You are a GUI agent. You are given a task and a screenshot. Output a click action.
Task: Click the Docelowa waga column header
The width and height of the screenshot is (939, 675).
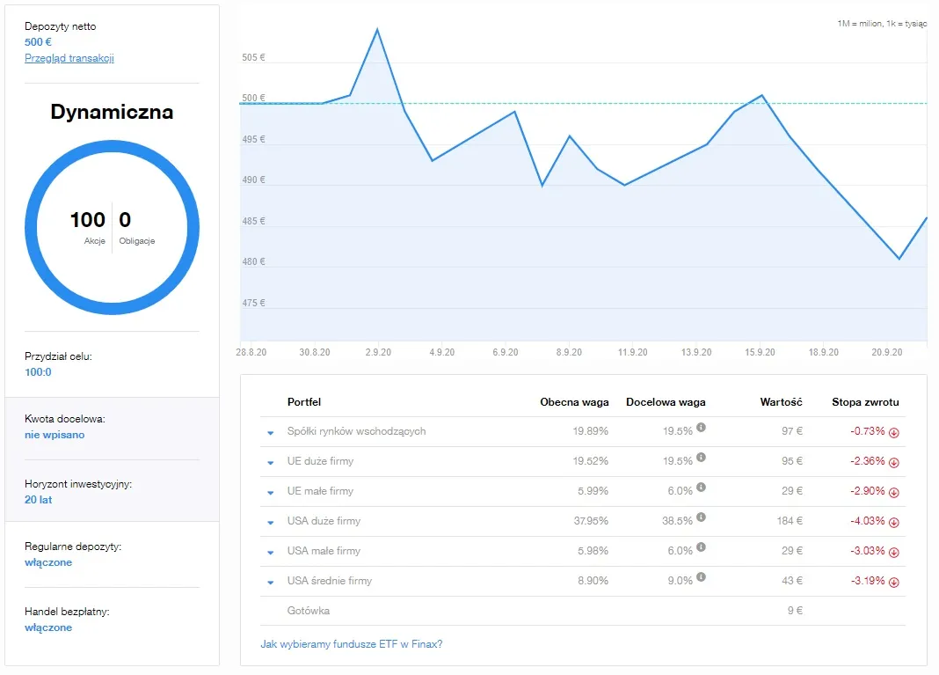[x=666, y=402]
